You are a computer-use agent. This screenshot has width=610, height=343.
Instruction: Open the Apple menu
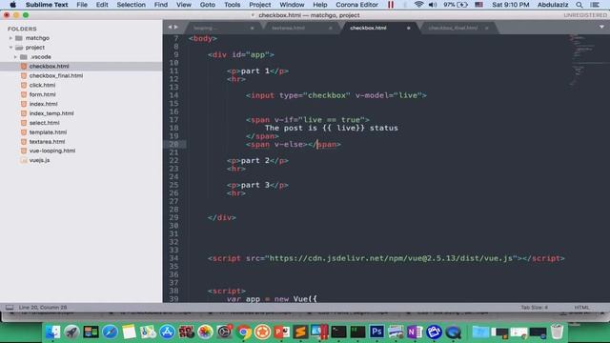click(12, 5)
